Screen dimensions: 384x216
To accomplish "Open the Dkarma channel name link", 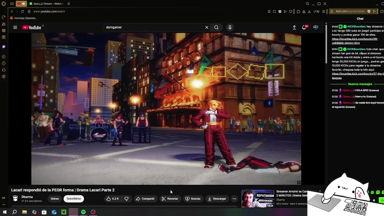I will pyautogui.click(x=27, y=197).
